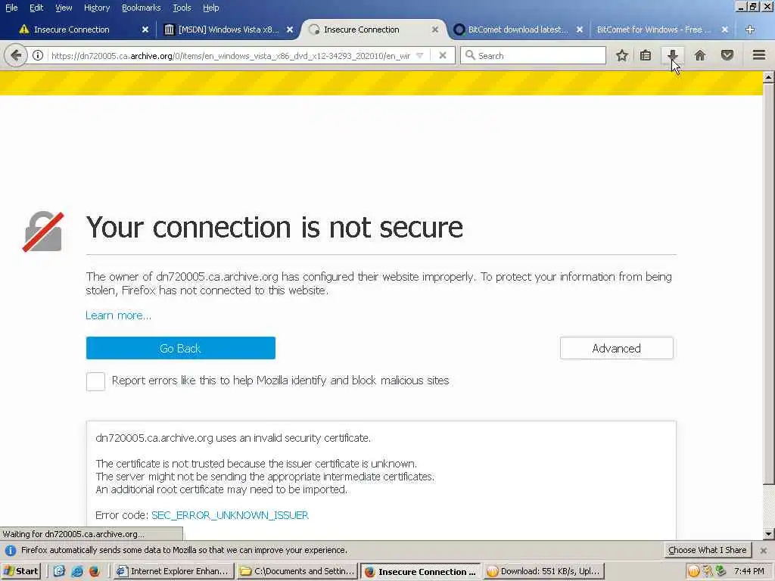Open a new tab with plus button
This screenshot has width=775, height=581.
pos(750,30)
